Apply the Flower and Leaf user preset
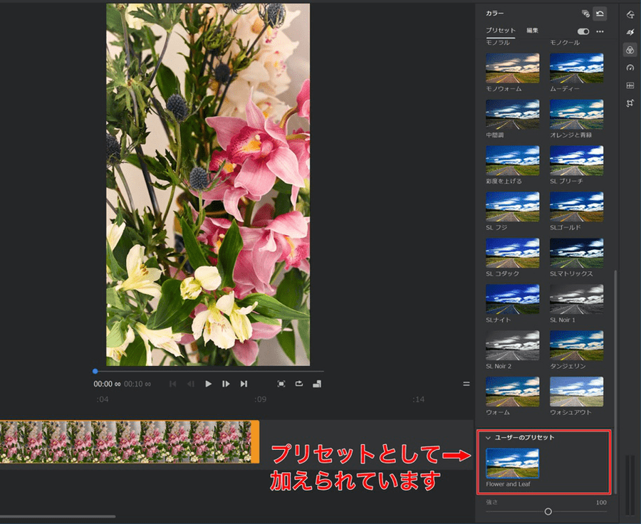 [x=512, y=463]
